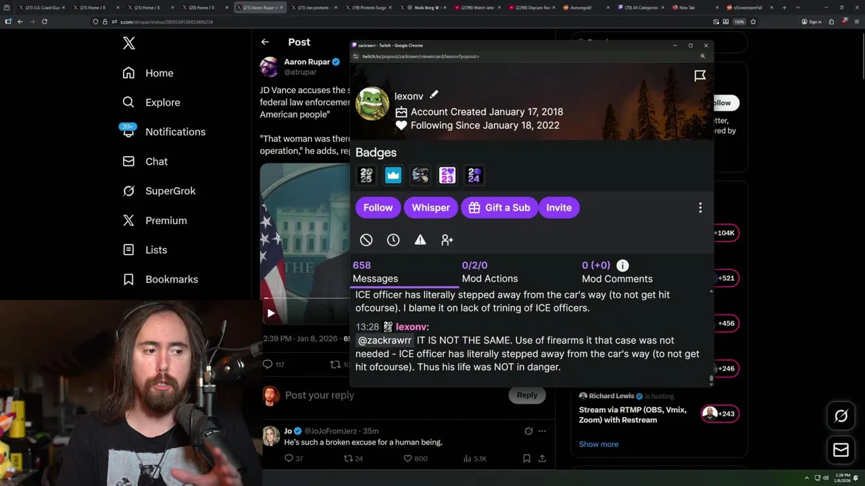Open Premium in X sidebar
Viewport: 865px width, 486px height.
coord(154,220)
